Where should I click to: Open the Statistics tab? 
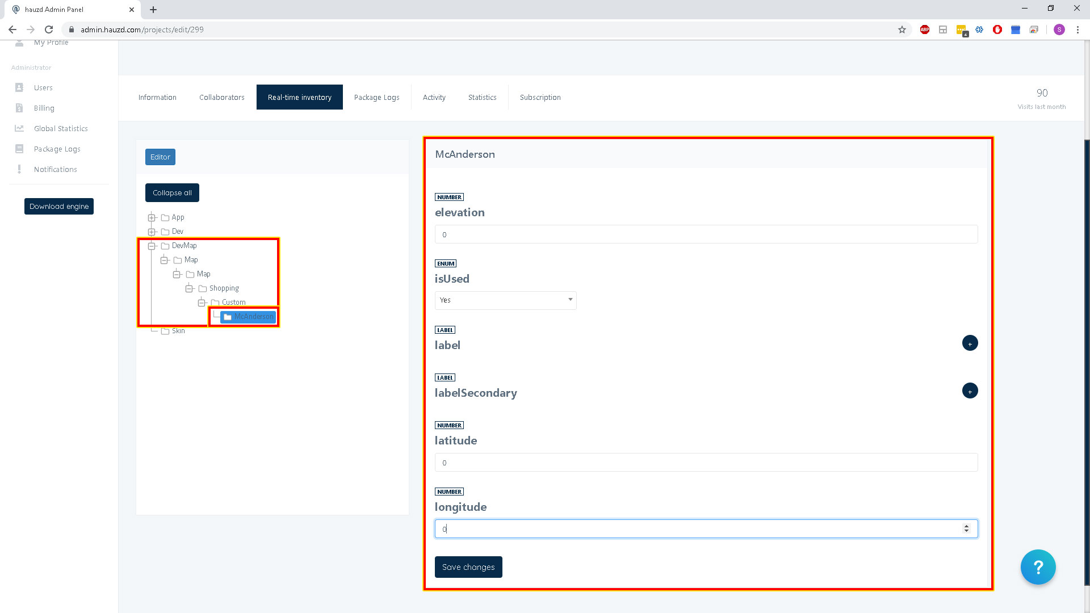[482, 97]
